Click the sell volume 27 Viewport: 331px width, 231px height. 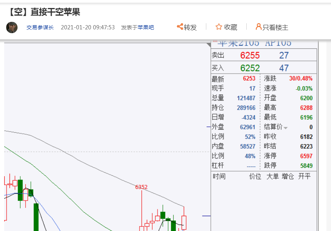pyautogui.click(x=284, y=56)
